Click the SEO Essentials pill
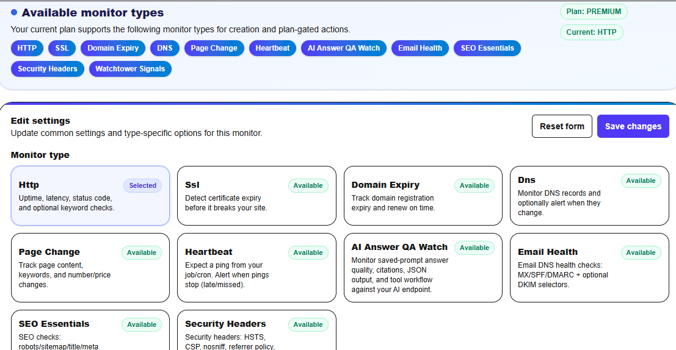676x350 pixels. coord(487,48)
